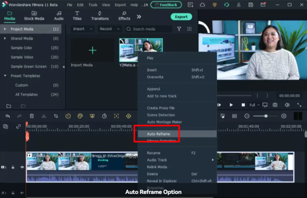
Task: Open the Tools menu
Action: click(x=93, y=5)
